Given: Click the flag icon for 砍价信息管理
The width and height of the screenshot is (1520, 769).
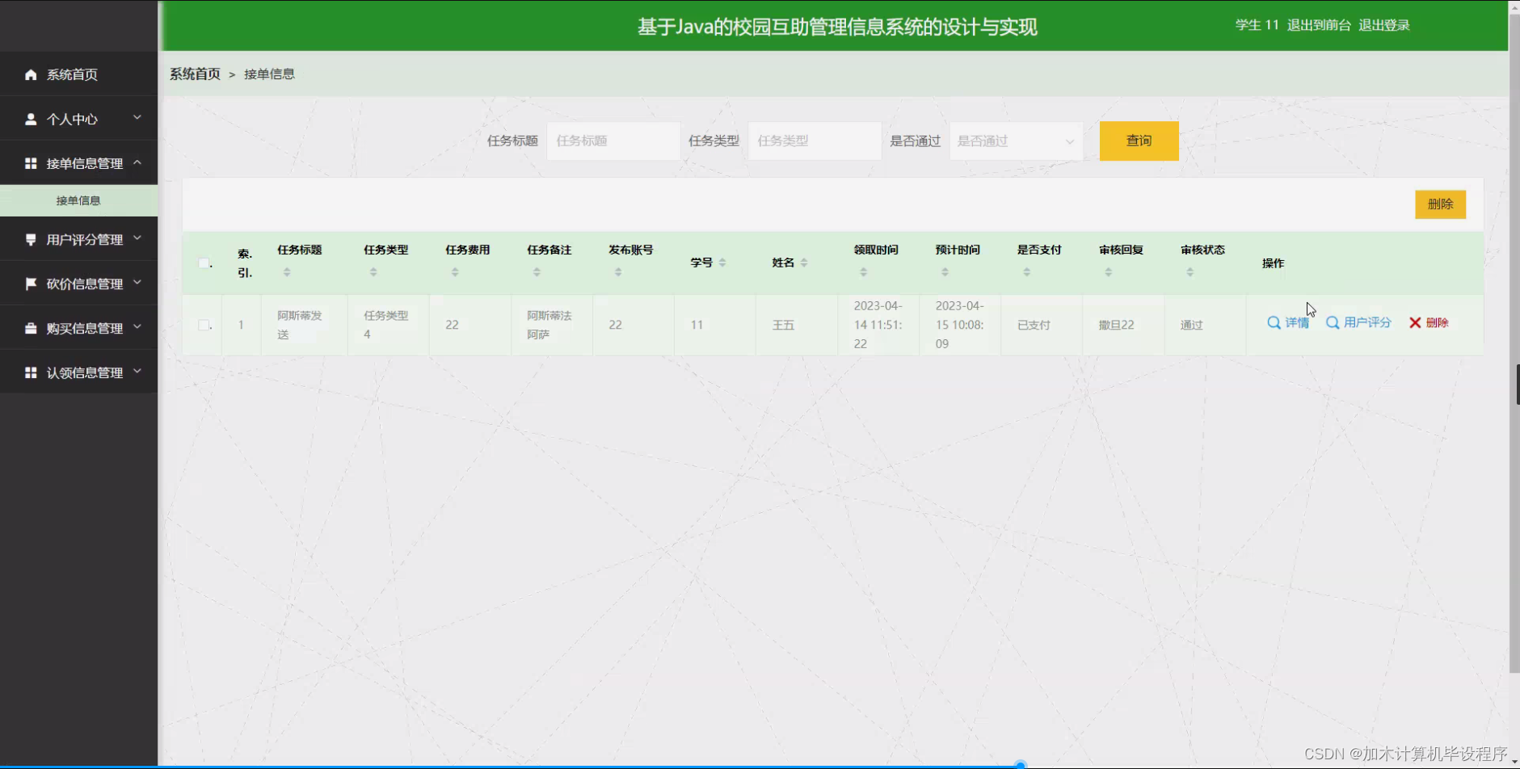Looking at the screenshot, I should (x=31, y=283).
